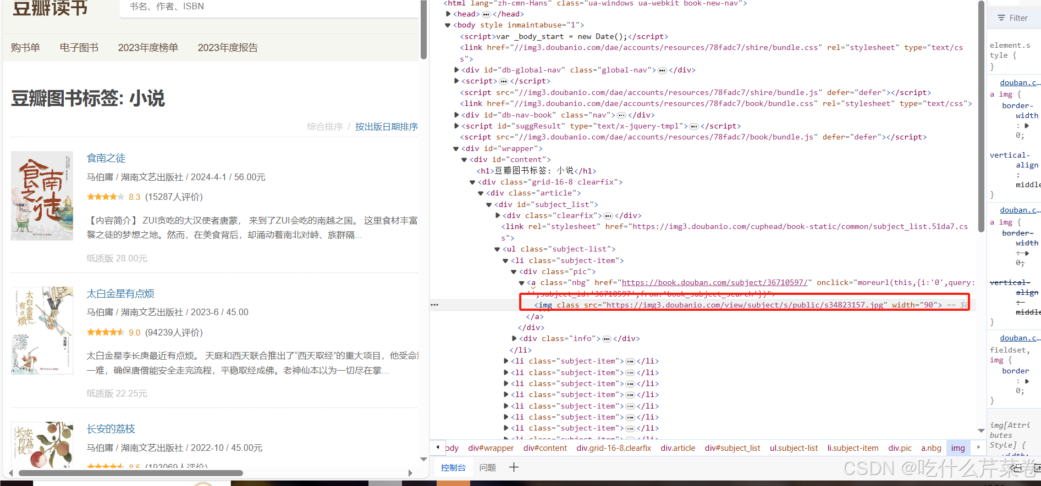This screenshot has height=486, width=1041.
Task: Click the ellipsis badge of div#db-global-nav
Action: click(663, 70)
